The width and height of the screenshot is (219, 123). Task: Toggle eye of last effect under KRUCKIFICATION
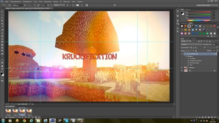(x=189, y=65)
